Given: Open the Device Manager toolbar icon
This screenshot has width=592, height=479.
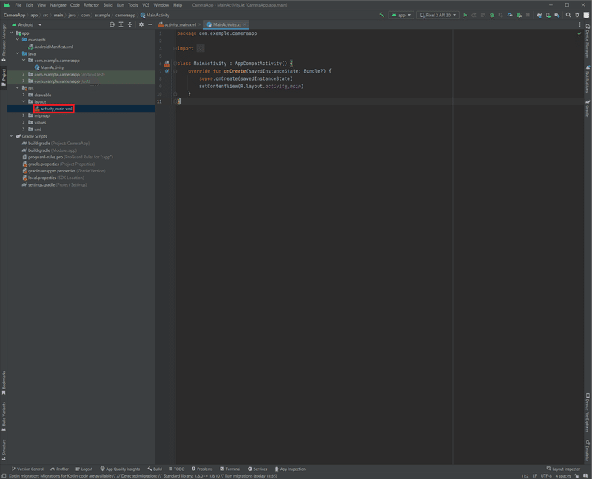Looking at the screenshot, I should [x=548, y=14].
